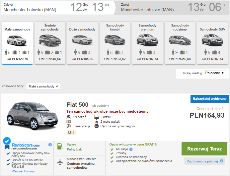The height and width of the screenshot is (176, 230).
Task: Remove the Małe samochody applied filter
Action: tap(43, 86)
